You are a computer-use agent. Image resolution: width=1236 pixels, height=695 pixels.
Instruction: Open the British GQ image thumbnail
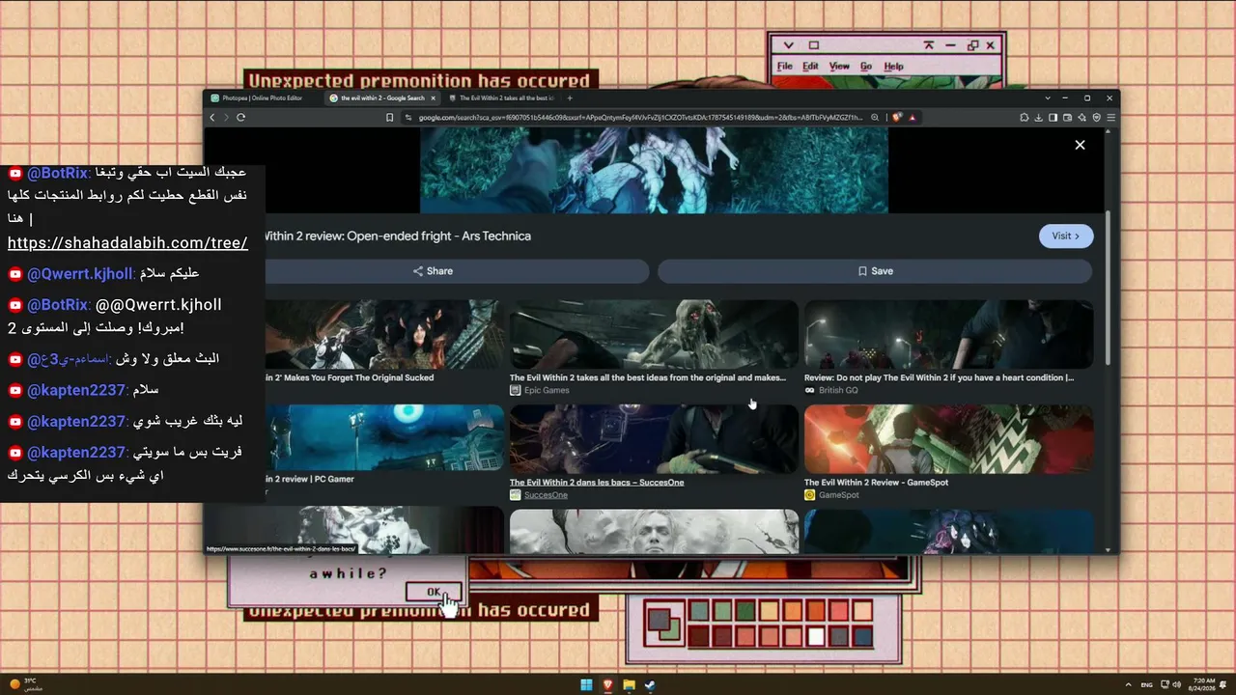(948, 334)
